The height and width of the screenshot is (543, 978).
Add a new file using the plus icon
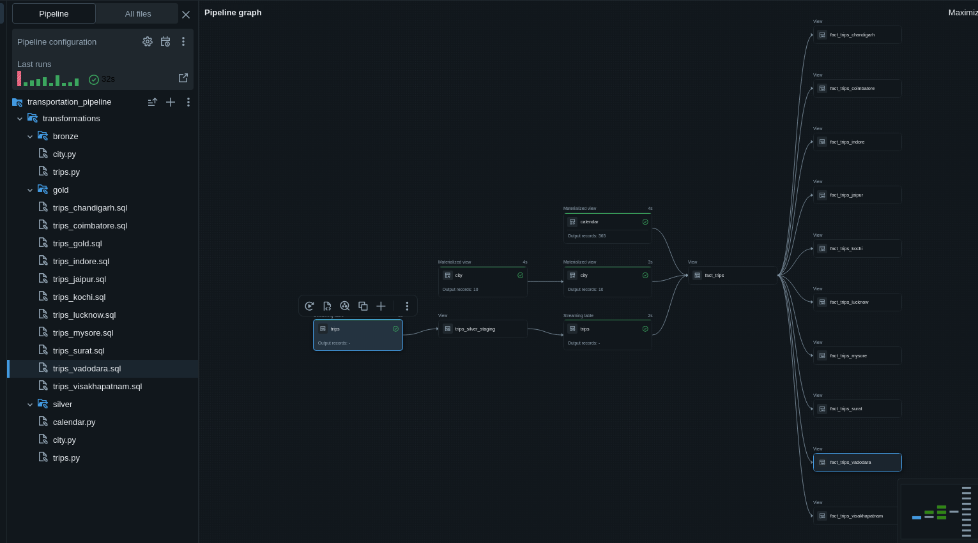click(x=170, y=102)
